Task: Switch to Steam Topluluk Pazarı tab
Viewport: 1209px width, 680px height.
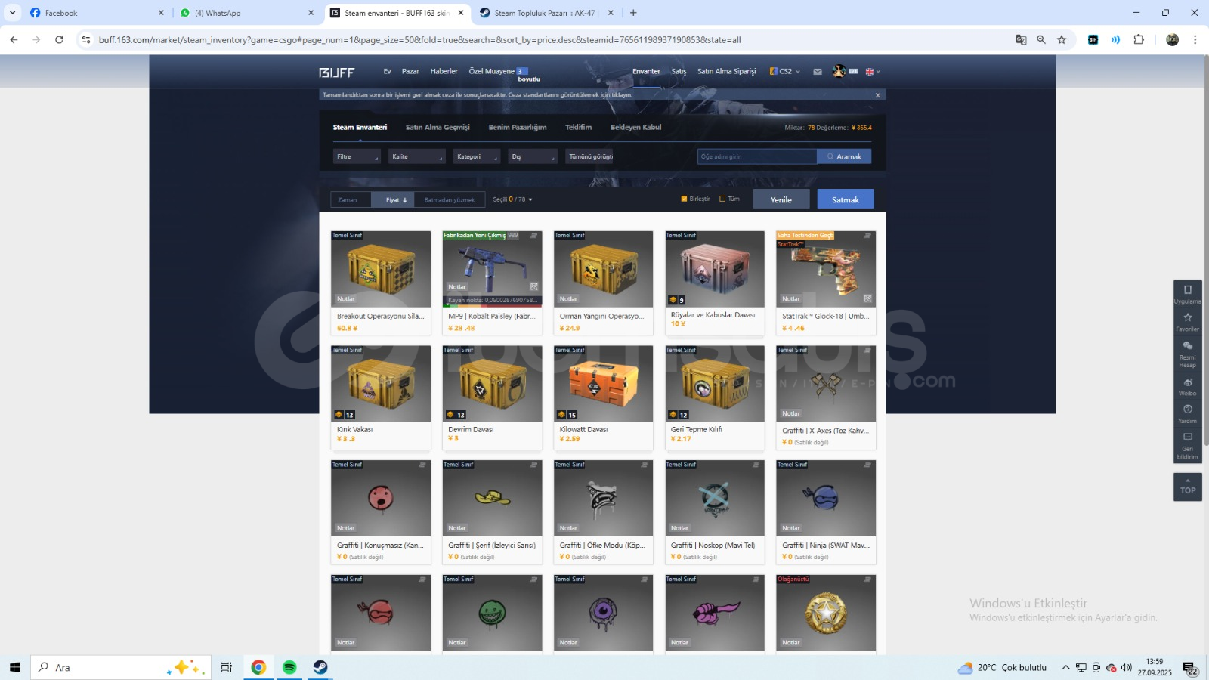Action: click(547, 13)
